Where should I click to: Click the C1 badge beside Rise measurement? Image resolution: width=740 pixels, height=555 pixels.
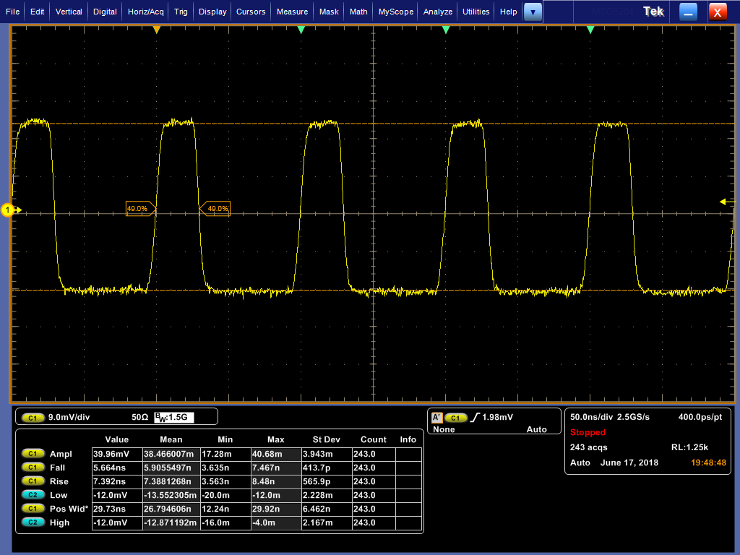coord(33,481)
